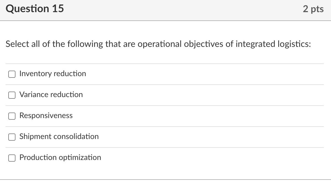Click the 'Production optimization' answer label

pos(60,157)
